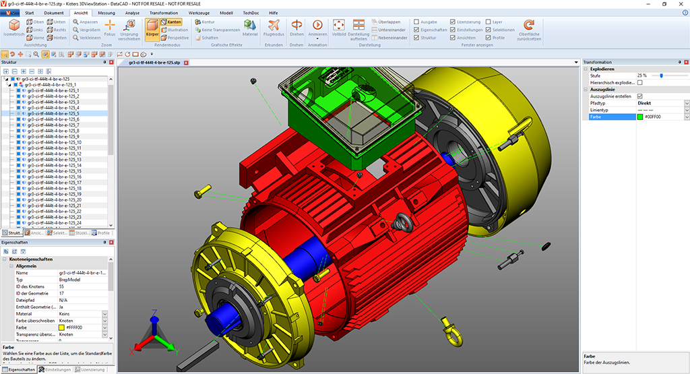This screenshot has width=690, height=374.
Task: Open the TechDoc ribbon tab
Action: [x=251, y=13]
